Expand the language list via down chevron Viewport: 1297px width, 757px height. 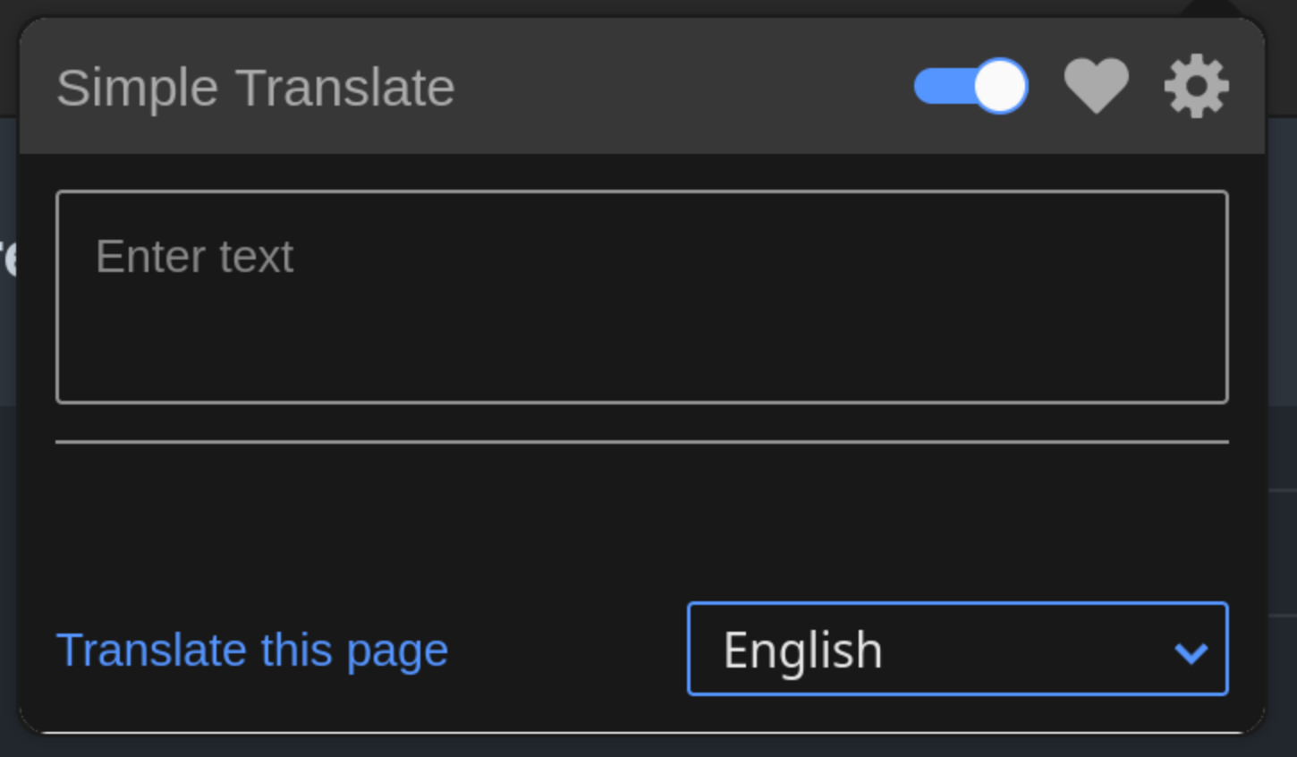[1191, 652]
